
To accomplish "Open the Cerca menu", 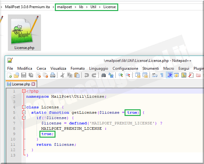I will click(41, 68).
